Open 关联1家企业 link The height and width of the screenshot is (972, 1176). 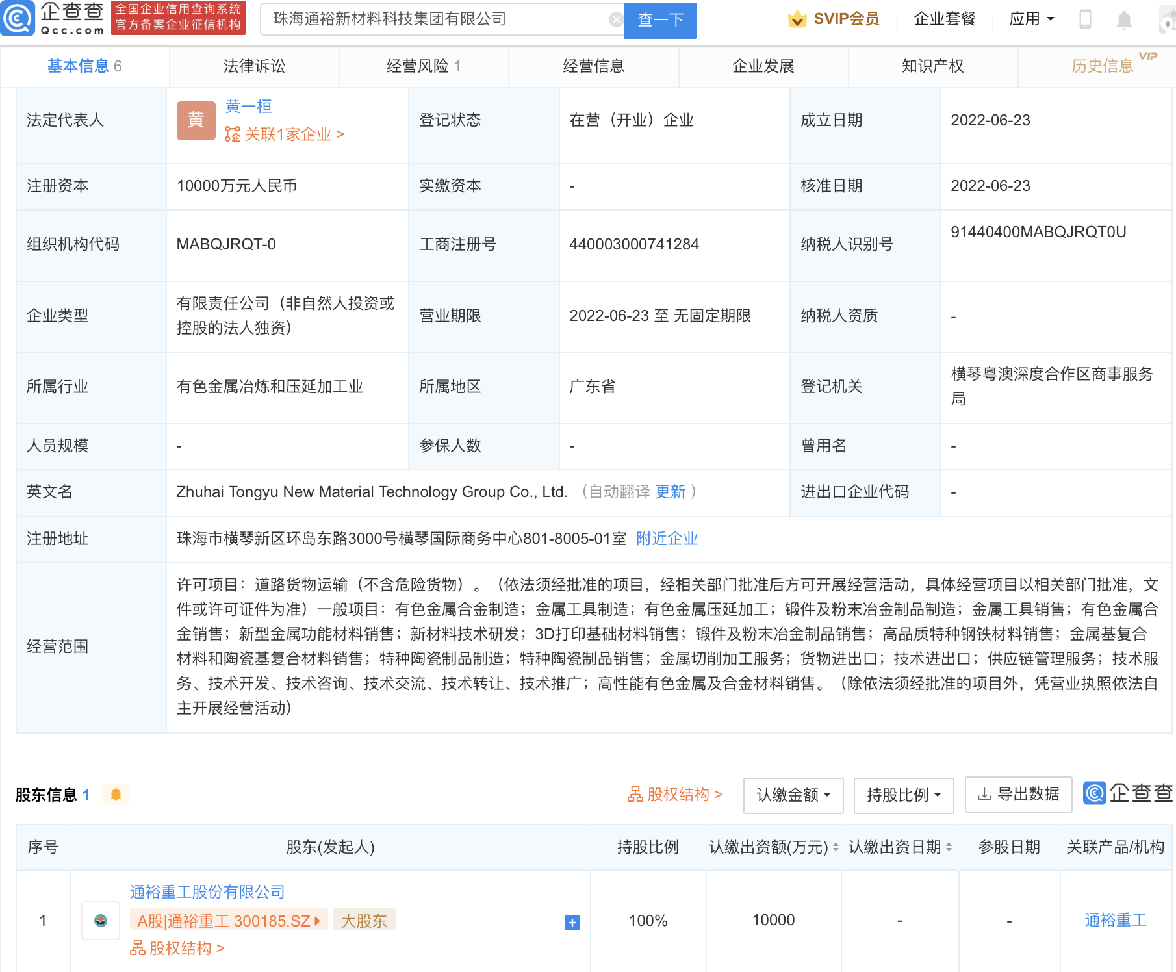(285, 134)
